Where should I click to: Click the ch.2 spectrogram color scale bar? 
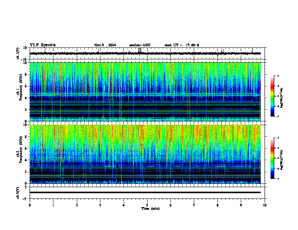(272, 158)
